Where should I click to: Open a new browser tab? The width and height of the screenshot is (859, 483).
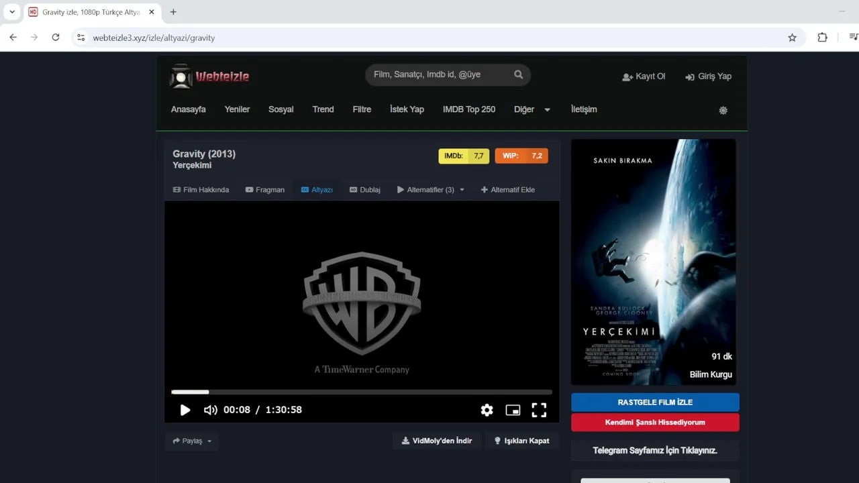click(173, 12)
